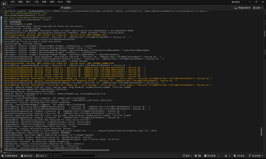Click the 'ConvaiSubsystemLog: End Run' line
The width and height of the screenshot is (266, 159).
pos(19,96)
